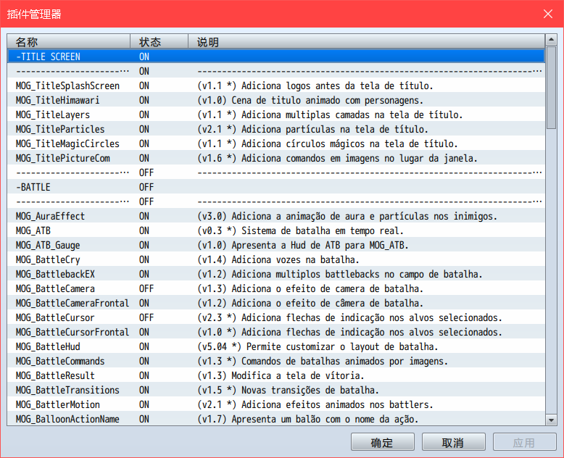This screenshot has height=458, width=564.
Task: Click the ON status of MOG_BattleHud
Action: pyautogui.click(x=144, y=346)
